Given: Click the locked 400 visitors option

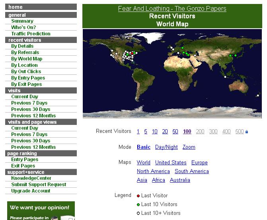Looking at the screenshot, I should point(226,131).
